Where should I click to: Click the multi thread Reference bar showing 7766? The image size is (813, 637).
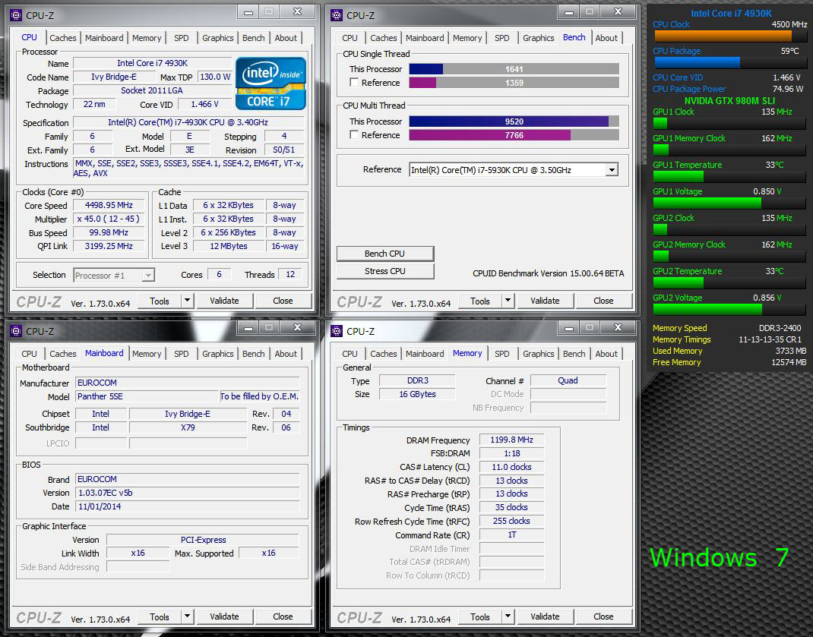tap(514, 134)
